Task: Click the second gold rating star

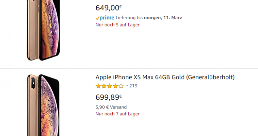Action: click(x=104, y=86)
